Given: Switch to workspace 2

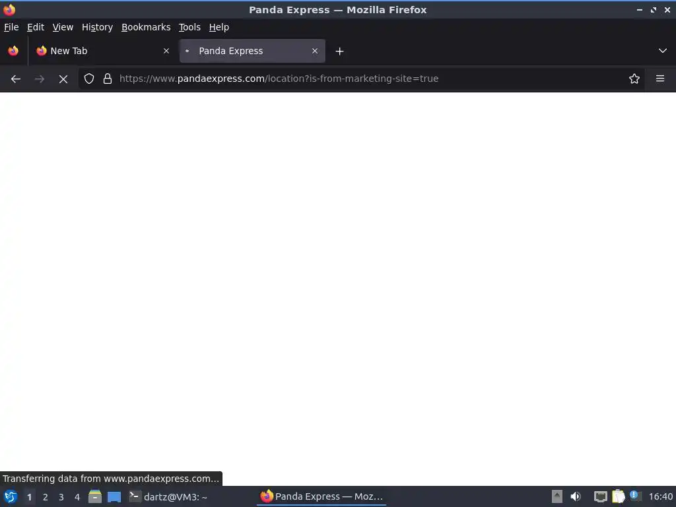Looking at the screenshot, I should pyautogui.click(x=46, y=497).
